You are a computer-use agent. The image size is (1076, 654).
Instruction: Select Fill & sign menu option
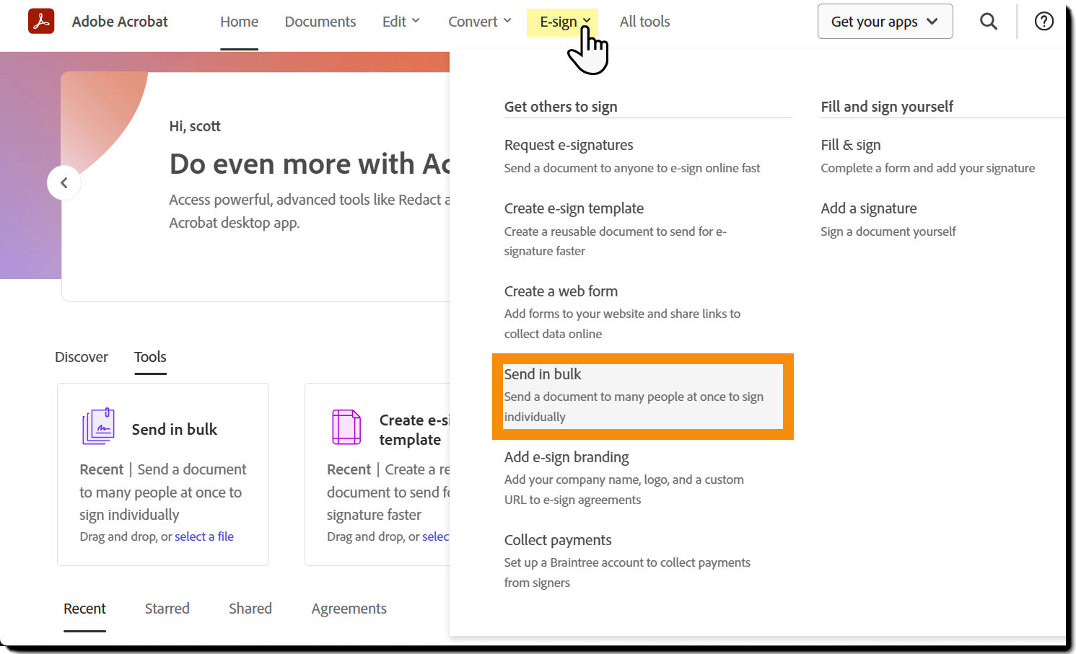tap(850, 145)
